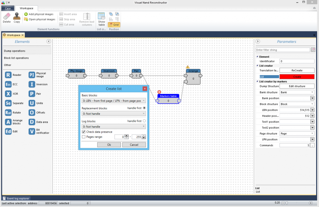Select the Offsets element icon

click(x=32, y=113)
